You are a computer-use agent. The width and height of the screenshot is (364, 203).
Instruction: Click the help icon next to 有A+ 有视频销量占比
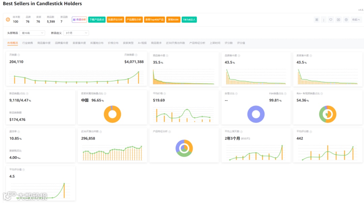point(322,94)
